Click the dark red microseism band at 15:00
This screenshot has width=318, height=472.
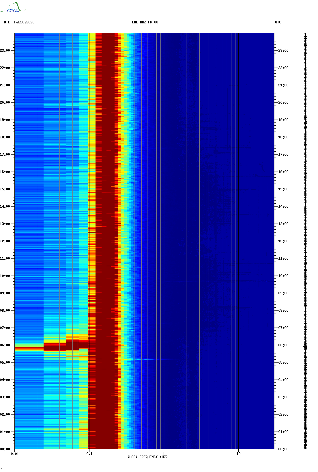click(107, 189)
